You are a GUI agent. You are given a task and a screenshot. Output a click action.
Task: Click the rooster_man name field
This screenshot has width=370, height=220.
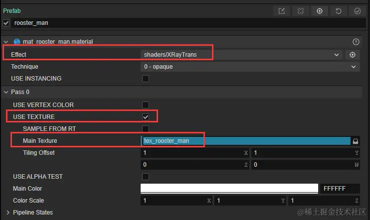click(188, 23)
